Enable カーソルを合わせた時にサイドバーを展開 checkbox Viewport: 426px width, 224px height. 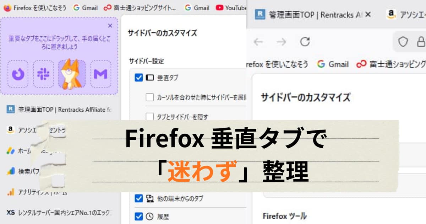[x=149, y=97]
